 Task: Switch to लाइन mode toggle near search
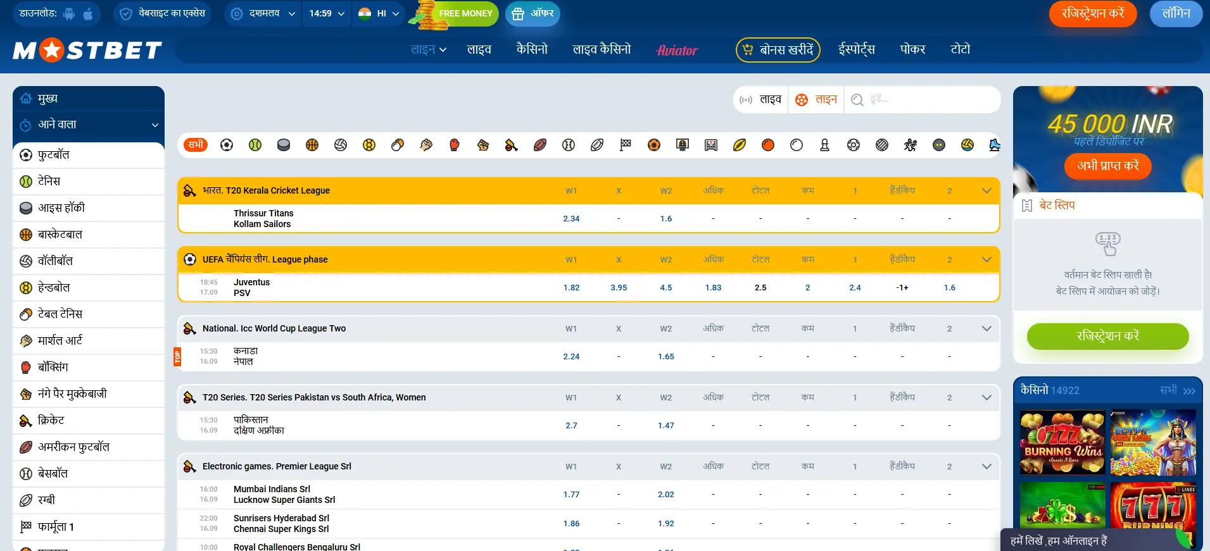coord(816,100)
